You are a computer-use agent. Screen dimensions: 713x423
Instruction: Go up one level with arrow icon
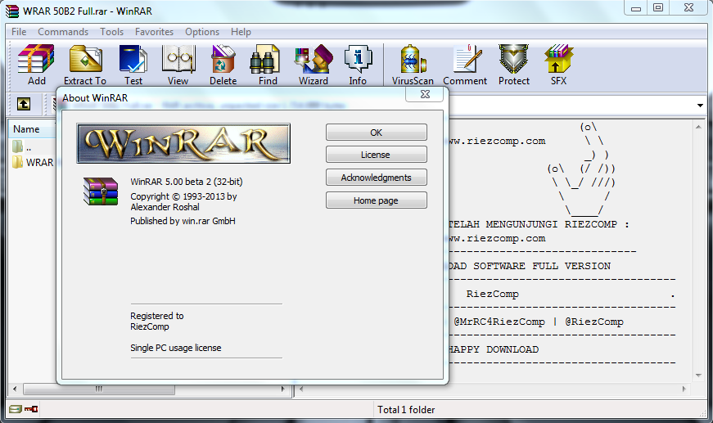[x=24, y=104]
